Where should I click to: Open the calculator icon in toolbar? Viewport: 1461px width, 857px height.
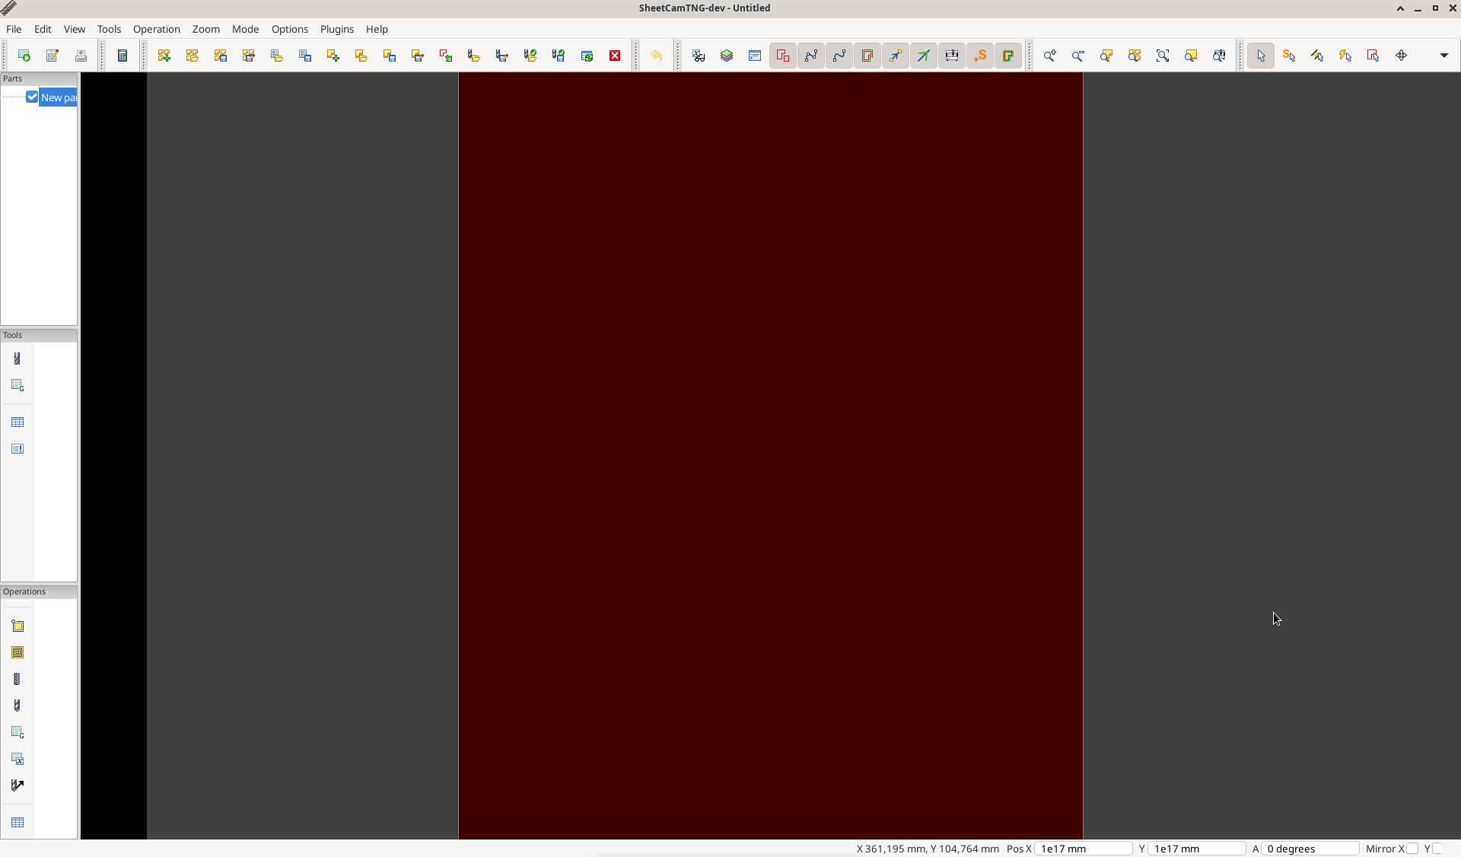tap(122, 56)
